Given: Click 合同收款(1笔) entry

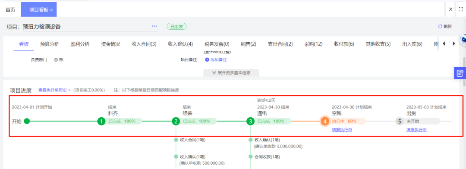Looking at the screenshot, I should coord(267,157).
